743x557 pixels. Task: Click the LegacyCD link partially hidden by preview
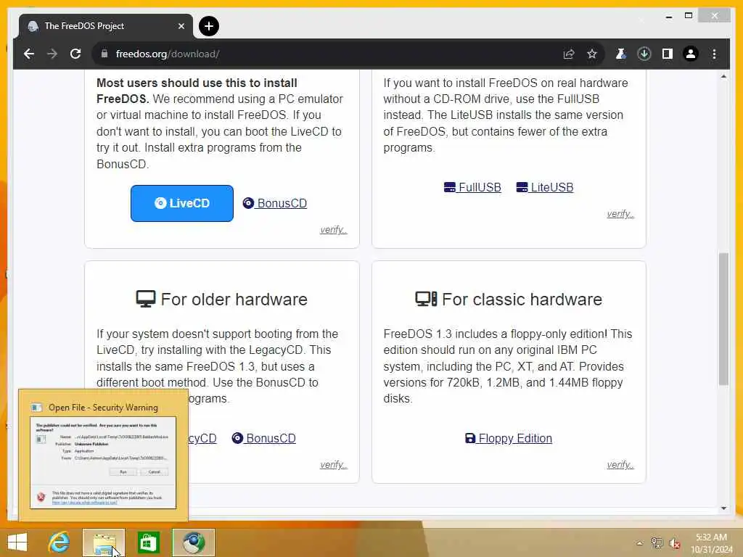tap(203, 438)
